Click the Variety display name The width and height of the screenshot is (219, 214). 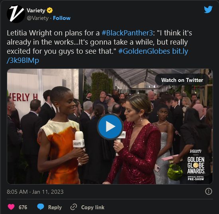tap(36, 10)
